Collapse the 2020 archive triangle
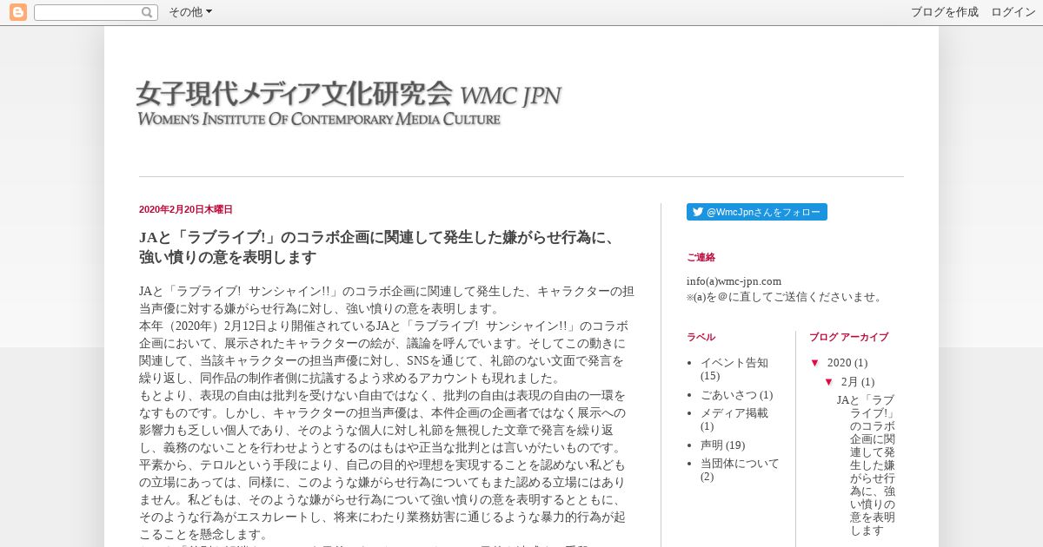 [814, 362]
